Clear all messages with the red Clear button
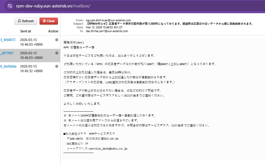This screenshot has height=165, width=265. click(x=49, y=21)
